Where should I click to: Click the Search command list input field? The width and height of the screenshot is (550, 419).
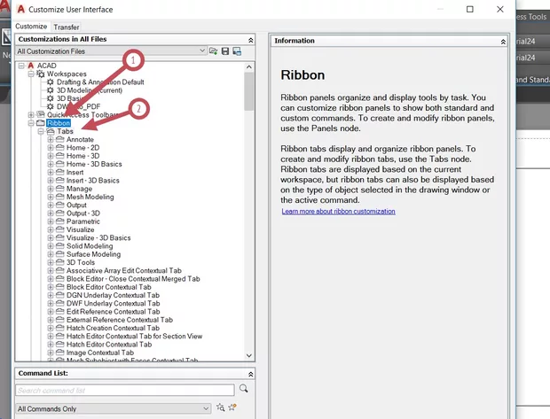125,391
